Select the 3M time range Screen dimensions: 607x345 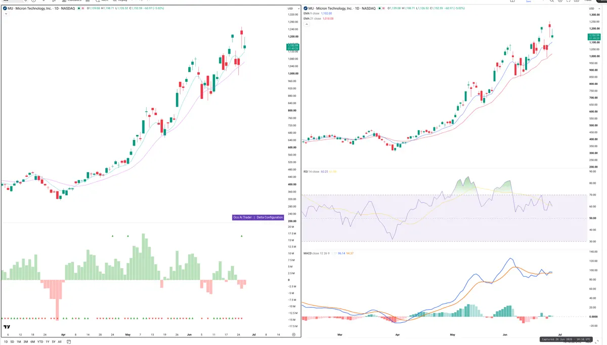(x=25, y=342)
